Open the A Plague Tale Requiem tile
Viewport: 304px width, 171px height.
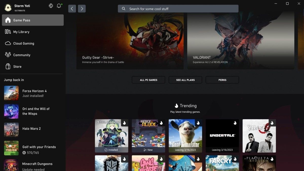(259, 163)
